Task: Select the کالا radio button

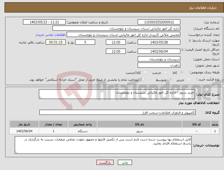Action: coord(181,72)
